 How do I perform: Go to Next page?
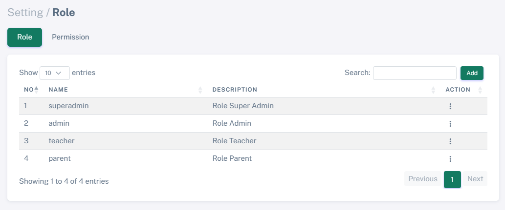(475, 179)
